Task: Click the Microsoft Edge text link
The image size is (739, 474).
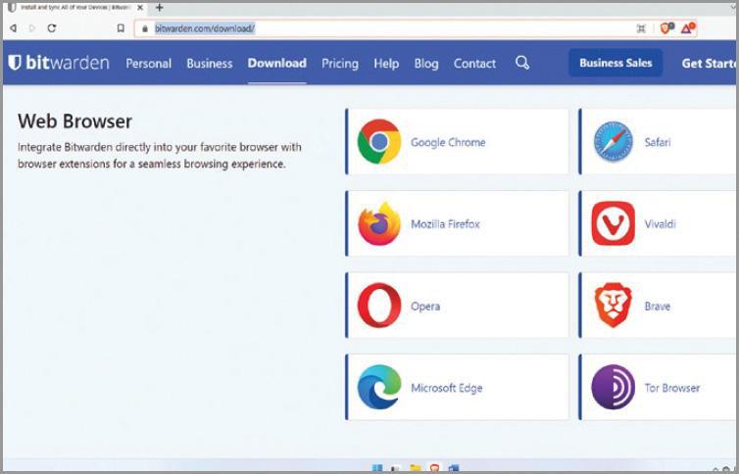Action: pyautogui.click(x=447, y=389)
